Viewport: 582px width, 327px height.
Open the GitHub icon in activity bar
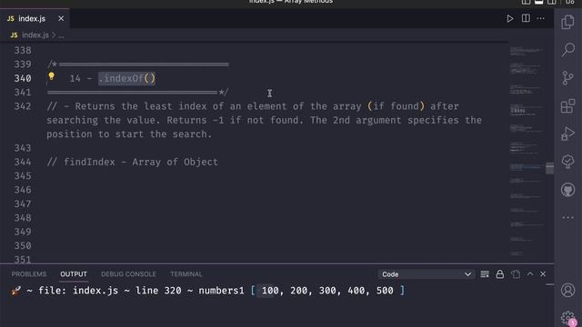(x=567, y=190)
